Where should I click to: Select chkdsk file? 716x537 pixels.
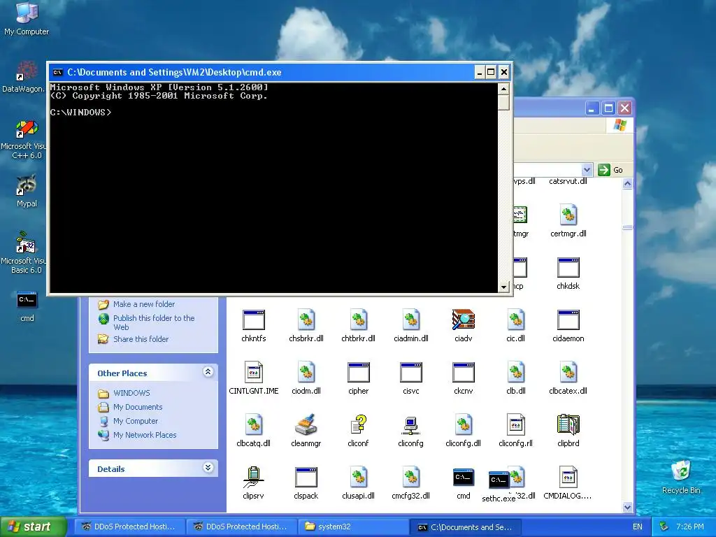[x=568, y=273]
